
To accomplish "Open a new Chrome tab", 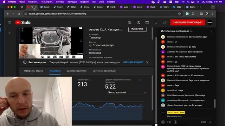I will point(200,7).
